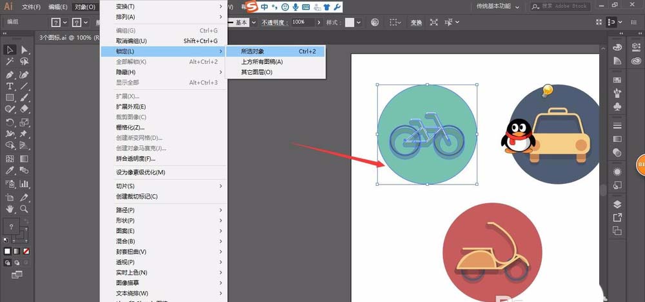Click 栅格化(Z)... menu entry
The width and height of the screenshot is (645, 302).
click(164, 127)
